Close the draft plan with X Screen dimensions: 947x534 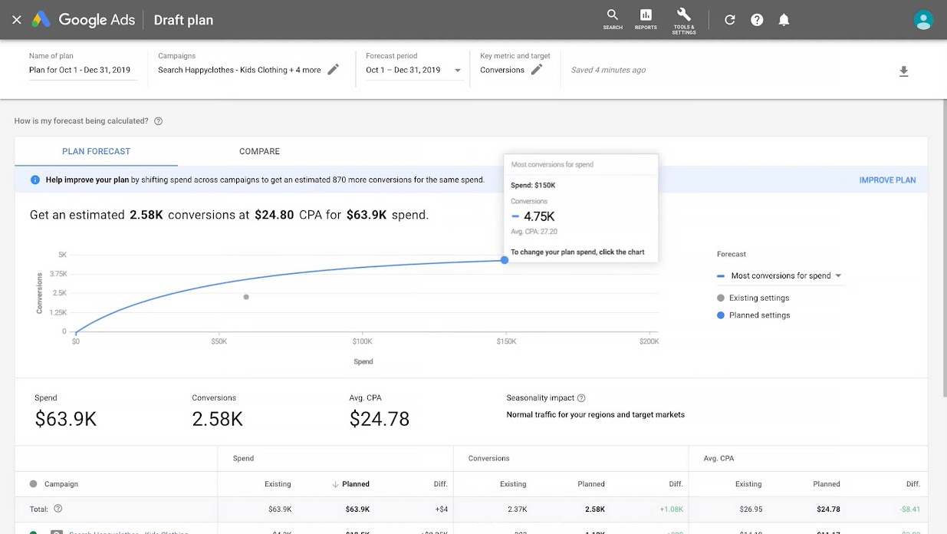16,20
